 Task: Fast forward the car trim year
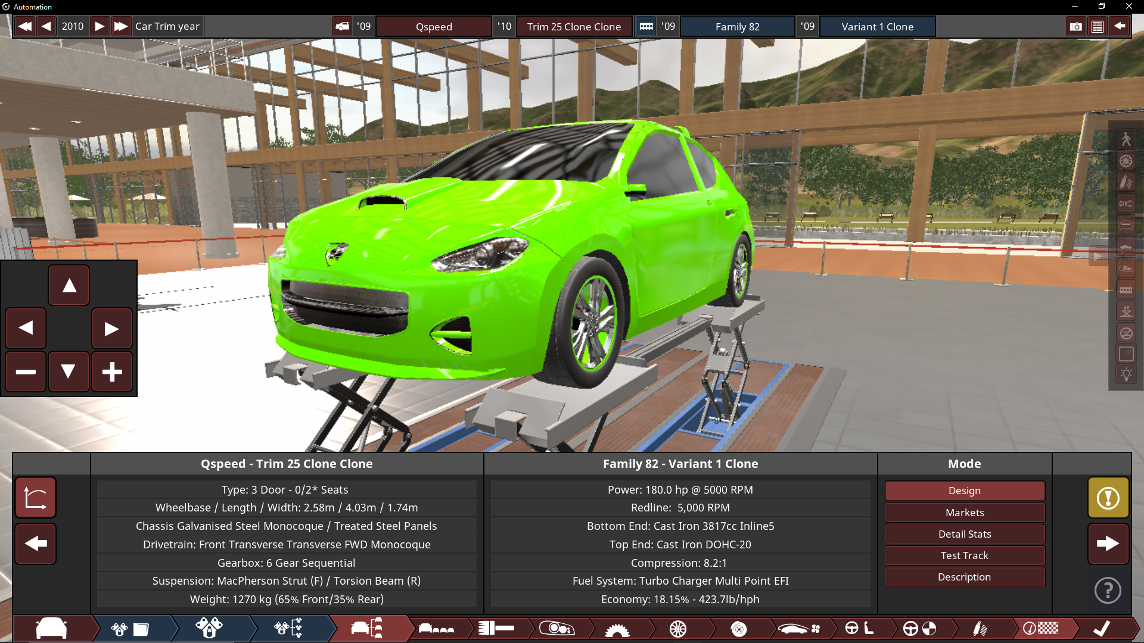tap(121, 26)
